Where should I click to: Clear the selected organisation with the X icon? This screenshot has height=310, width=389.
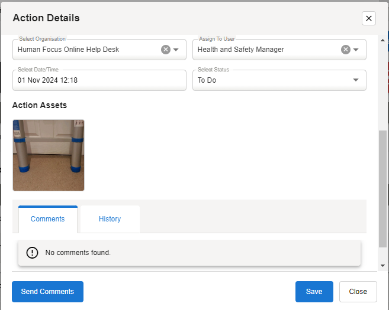tap(166, 50)
